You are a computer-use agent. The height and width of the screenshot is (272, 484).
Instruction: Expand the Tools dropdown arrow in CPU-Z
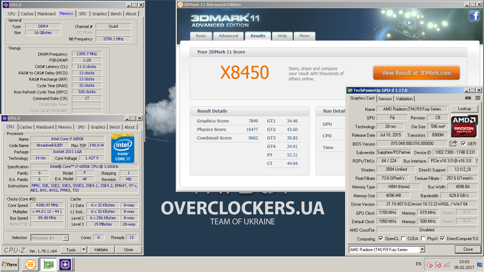pos(84,250)
